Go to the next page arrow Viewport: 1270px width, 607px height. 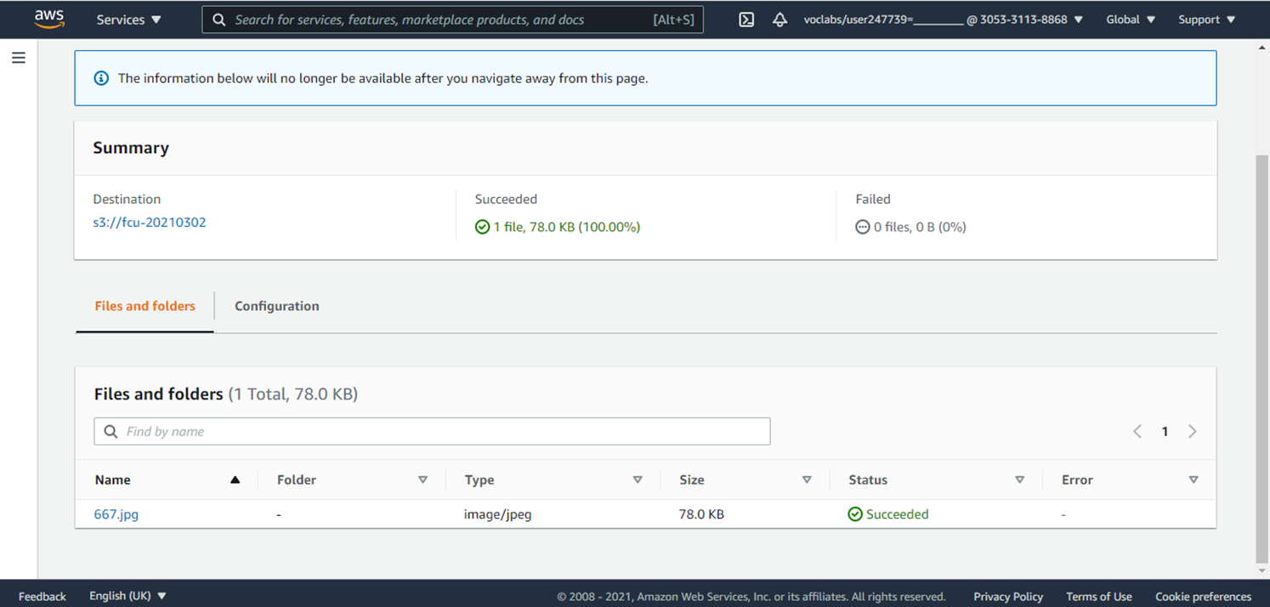tap(1193, 431)
